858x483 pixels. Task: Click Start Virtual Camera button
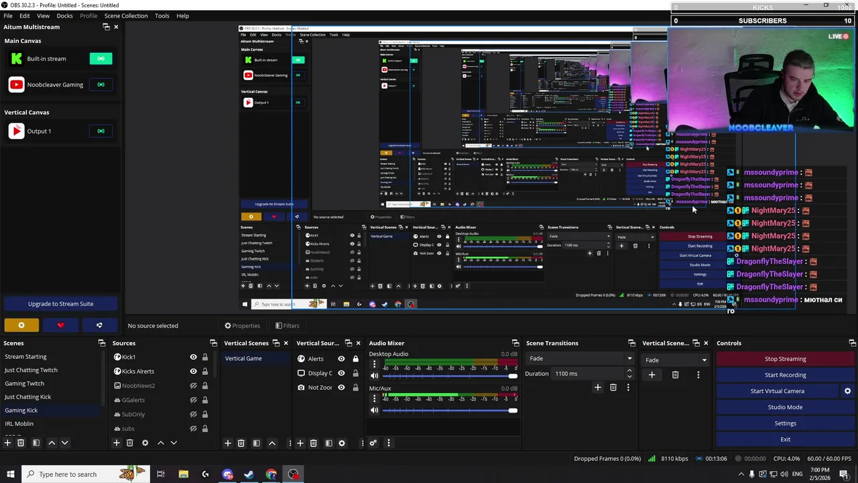(778, 391)
